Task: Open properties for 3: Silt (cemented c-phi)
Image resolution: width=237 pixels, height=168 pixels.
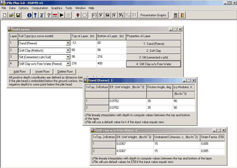Action: pos(154,57)
